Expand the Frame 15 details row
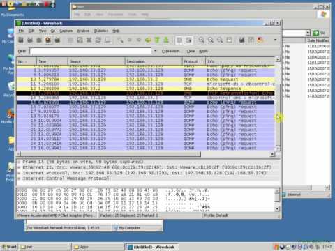The height and width of the screenshot is (251, 335). [19, 162]
